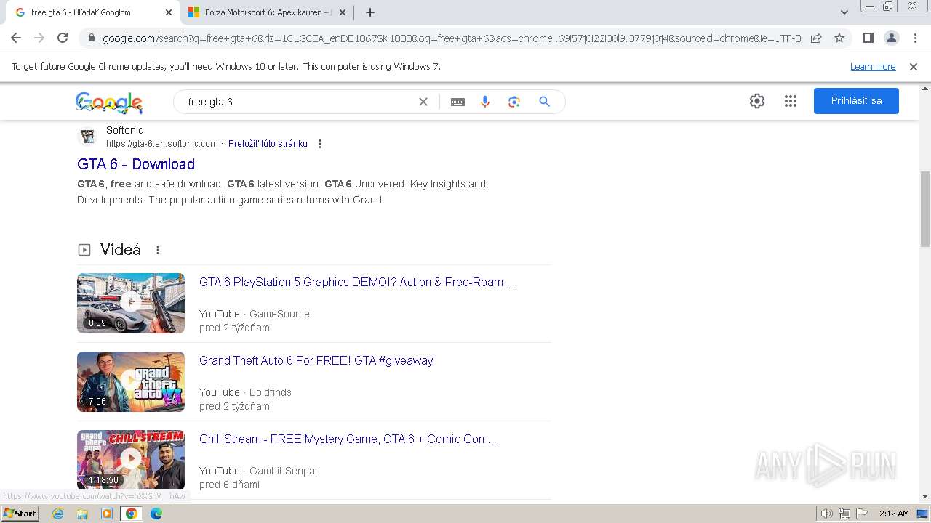Open Microsoft Edge from the taskbar
931x523 pixels.
pos(156,514)
